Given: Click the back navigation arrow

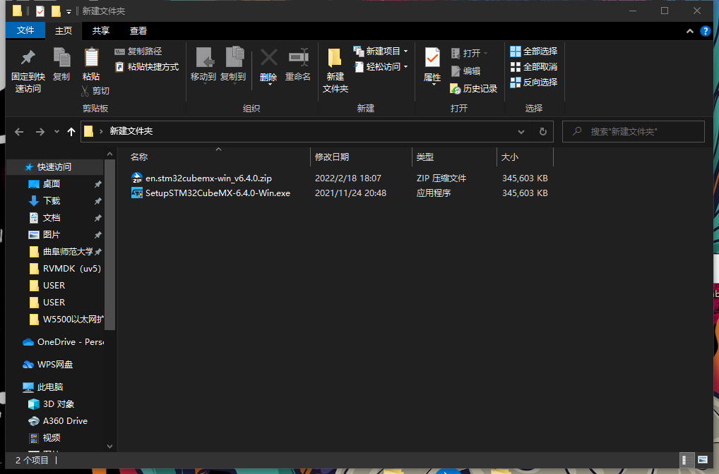Looking at the screenshot, I should pyautogui.click(x=19, y=132).
